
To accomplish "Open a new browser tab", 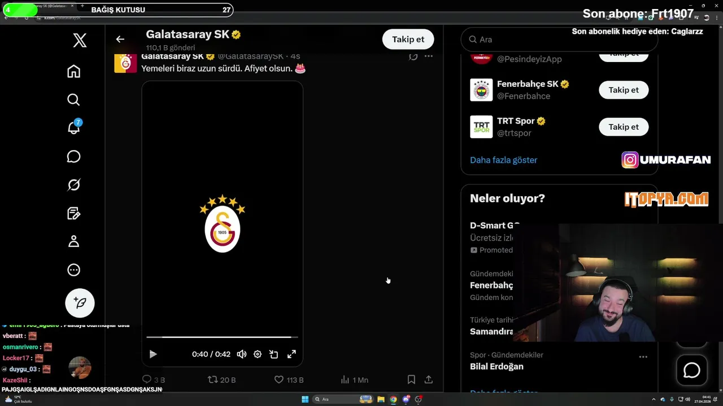I will pyautogui.click(x=82, y=6).
